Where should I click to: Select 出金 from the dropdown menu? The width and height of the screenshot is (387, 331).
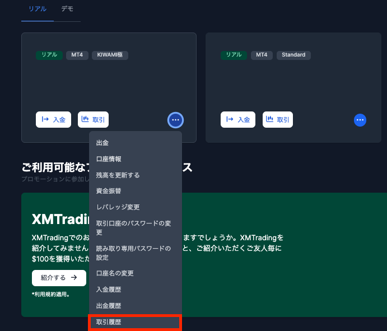point(102,143)
